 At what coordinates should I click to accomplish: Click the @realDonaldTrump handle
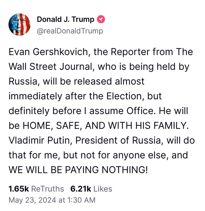pyautogui.click(x=70, y=31)
